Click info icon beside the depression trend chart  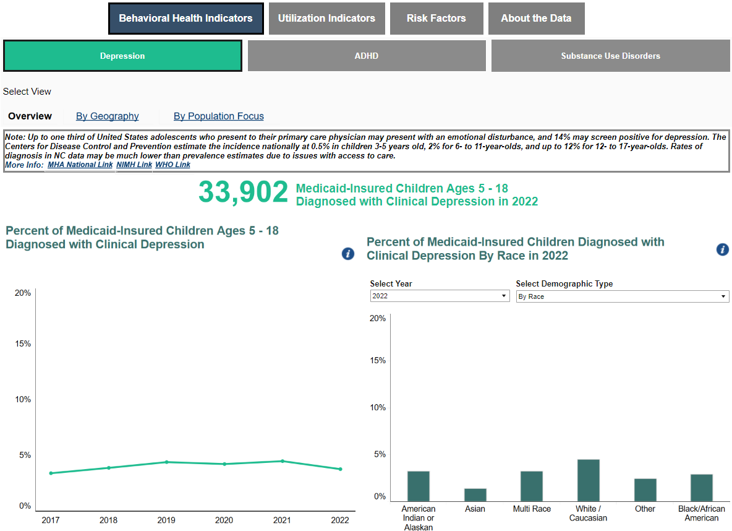click(348, 254)
